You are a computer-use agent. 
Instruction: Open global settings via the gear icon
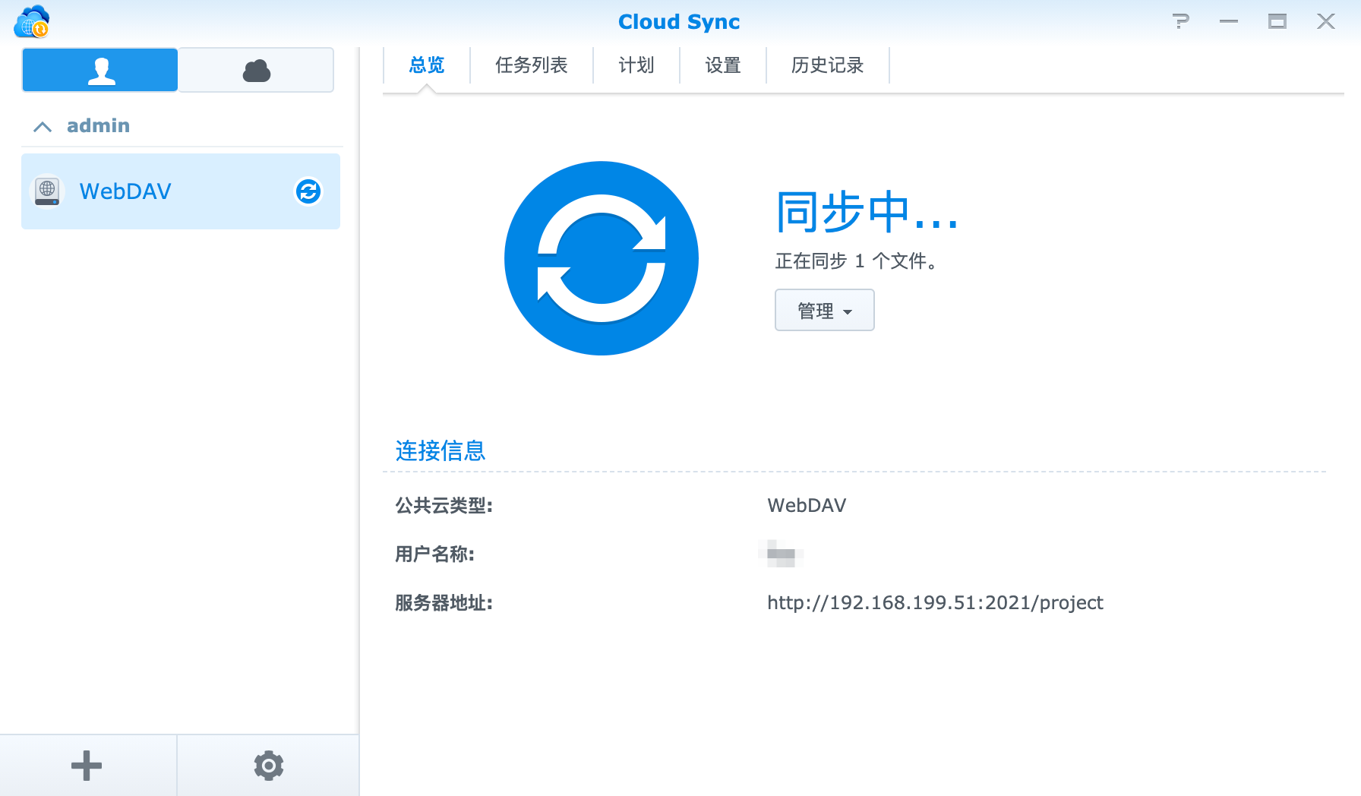coord(268,765)
